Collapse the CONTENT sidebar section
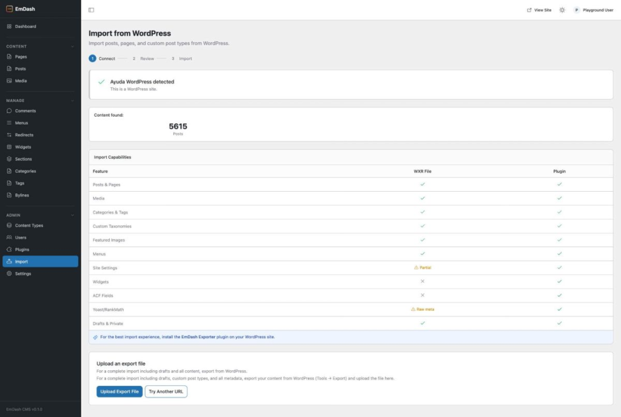Image resolution: width=621 pixels, height=417 pixels. pos(73,46)
